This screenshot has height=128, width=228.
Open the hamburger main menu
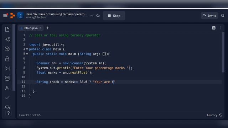(x=5, y=15)
